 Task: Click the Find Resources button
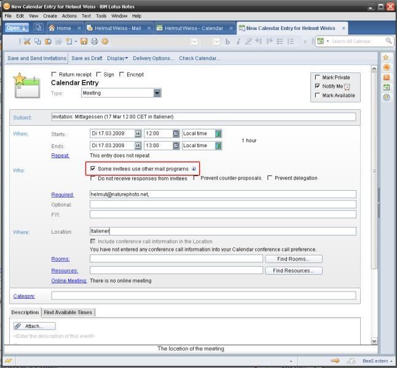[x=293, y=270]
